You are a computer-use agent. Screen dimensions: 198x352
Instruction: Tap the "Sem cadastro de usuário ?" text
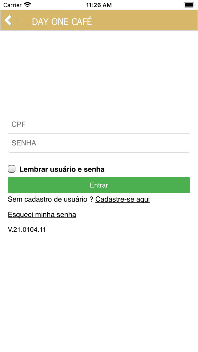(50, 199)
